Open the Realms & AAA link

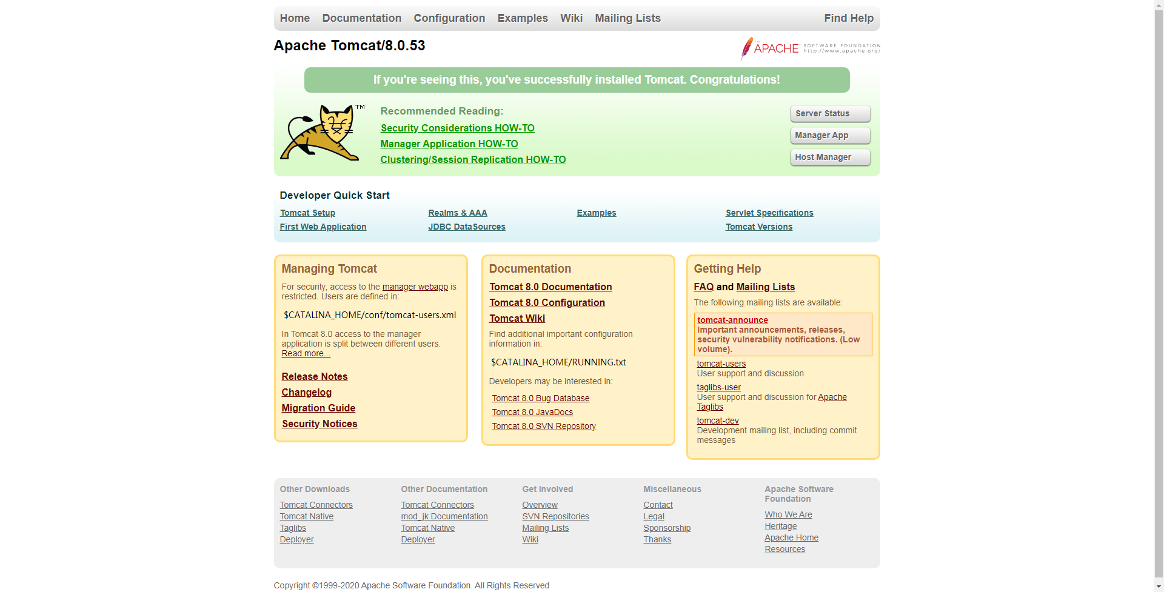458,213
